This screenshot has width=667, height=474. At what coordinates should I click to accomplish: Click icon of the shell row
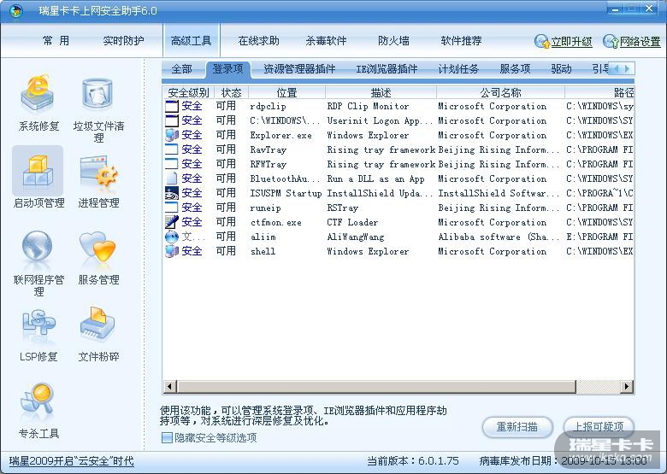point(171,251)
